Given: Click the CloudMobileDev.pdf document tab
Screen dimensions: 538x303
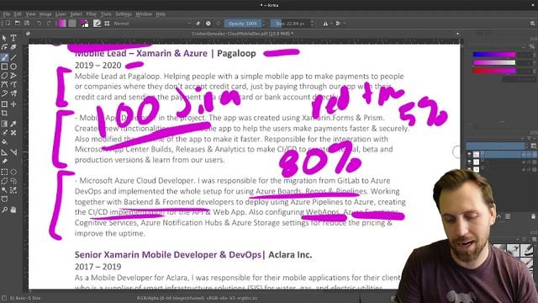Looking at the screenshot, I should (x=242, y=34).
